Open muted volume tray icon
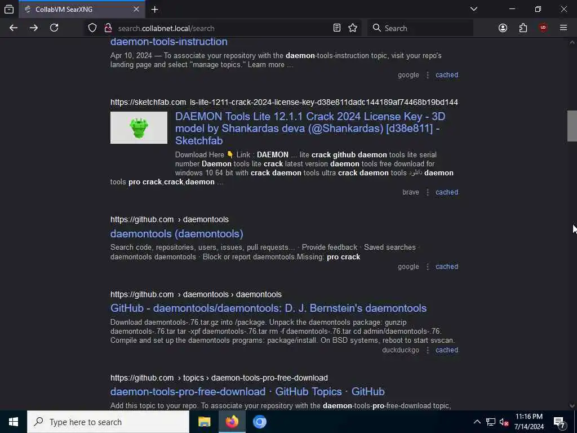 click(x=504, y=422)
